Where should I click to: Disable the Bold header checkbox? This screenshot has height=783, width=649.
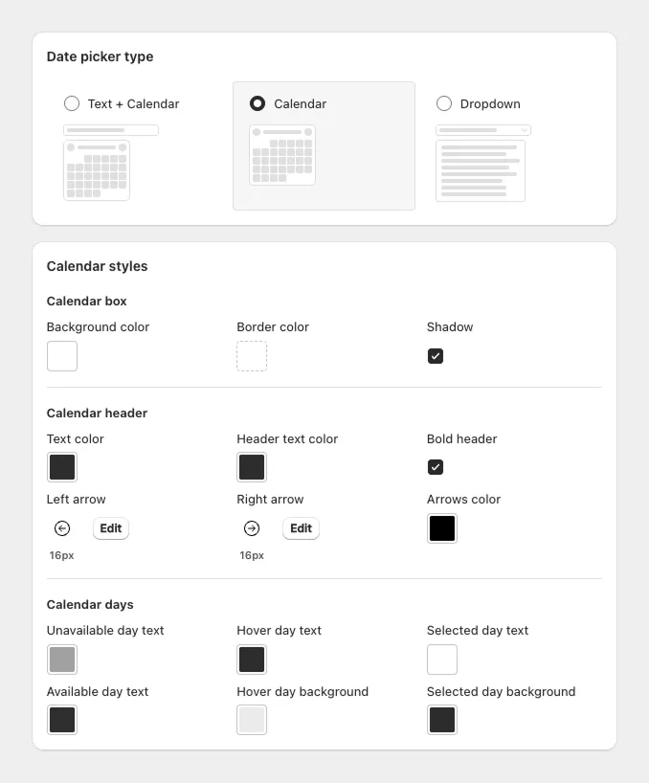coord(436,467)
